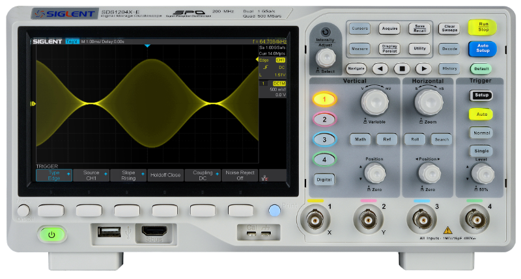Open the Save Recall menu
521x279 pixels.
tap(419, 29)
